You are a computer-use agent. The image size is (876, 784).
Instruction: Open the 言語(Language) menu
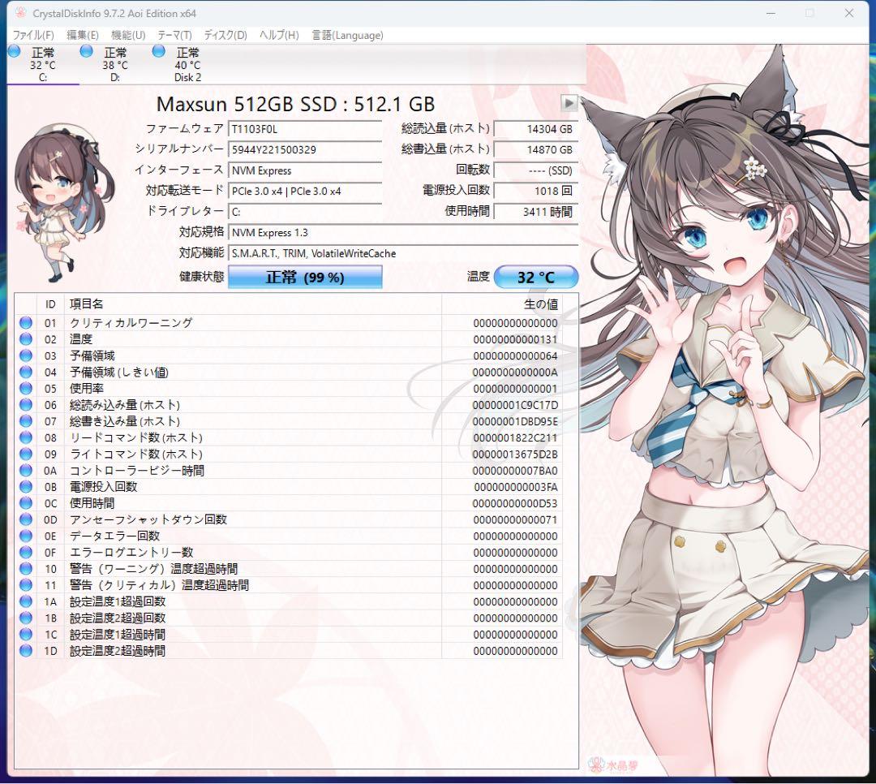[x=347, y=35]
